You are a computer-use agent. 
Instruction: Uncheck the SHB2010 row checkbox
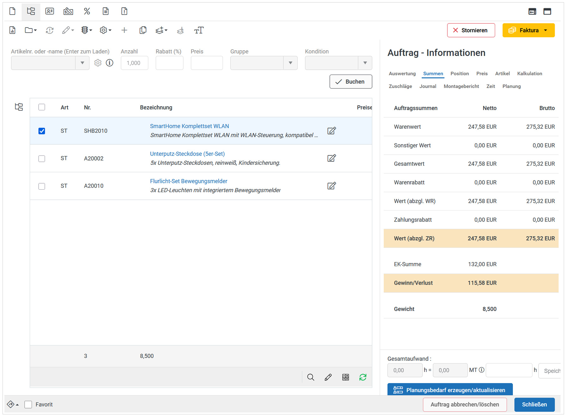pyautogui.click(x=42, y=131)
